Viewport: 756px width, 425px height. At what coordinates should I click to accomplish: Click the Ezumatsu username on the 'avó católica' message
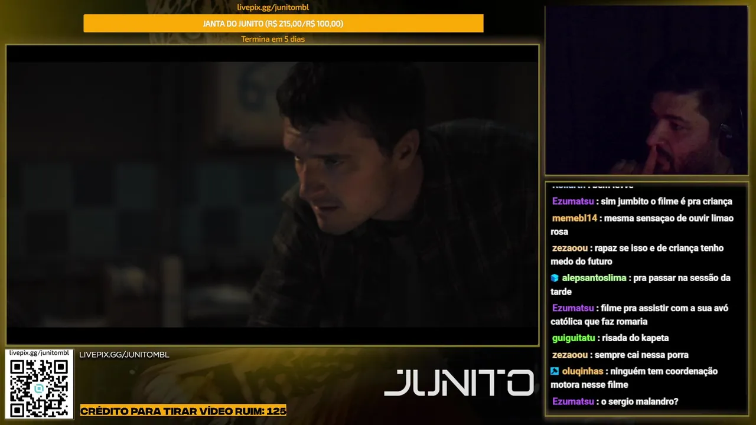point(573,308)
